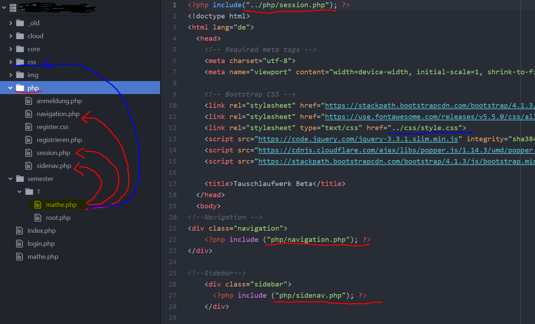Image resolution: width=535 pixels, height=324 pixels.
Task: Click line number 1 in gutter
Action: click(174, 5)
